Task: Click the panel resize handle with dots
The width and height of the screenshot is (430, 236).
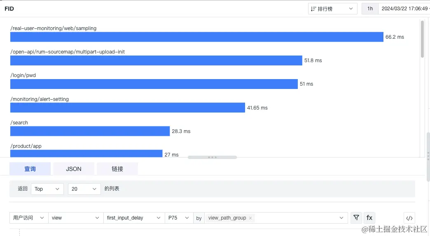Action: click(x=212, y=157)
